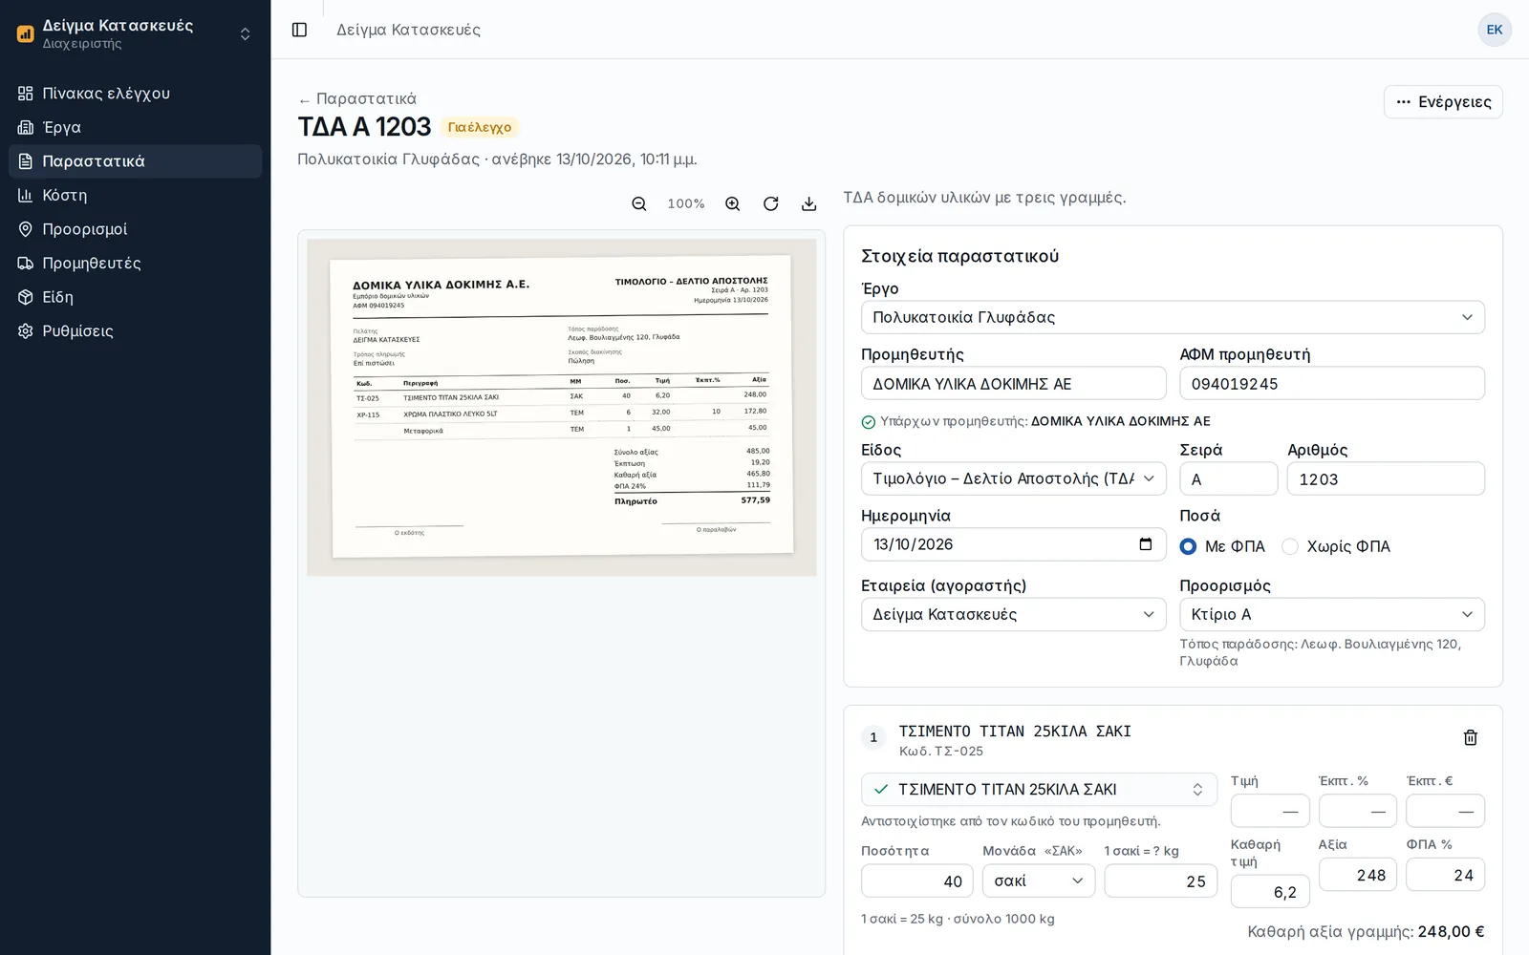Select the Με ΦΠΑ radio option

coord(1188,546)
